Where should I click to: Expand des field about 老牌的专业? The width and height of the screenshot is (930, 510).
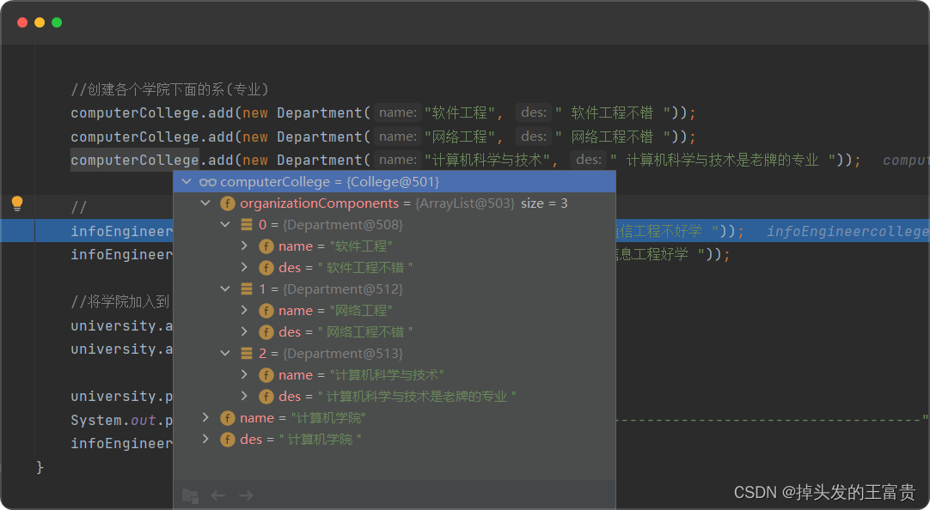tap(244, 396)
